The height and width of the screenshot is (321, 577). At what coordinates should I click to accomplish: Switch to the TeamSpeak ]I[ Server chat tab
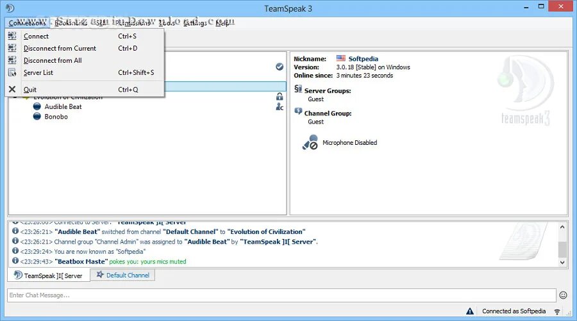(x=49, y=276)
